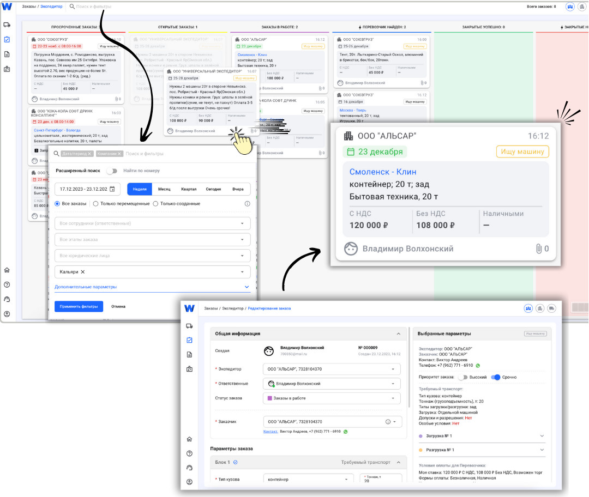Open help icon in order edit sidebar

coord(189,453)
